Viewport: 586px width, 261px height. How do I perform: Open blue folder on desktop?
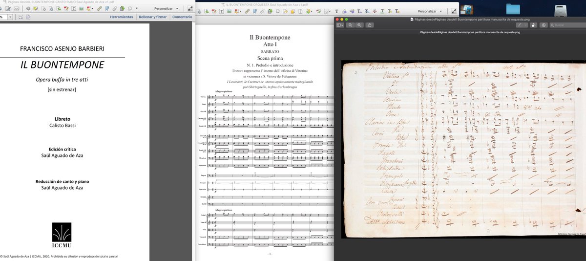click(x=514, y=9)
